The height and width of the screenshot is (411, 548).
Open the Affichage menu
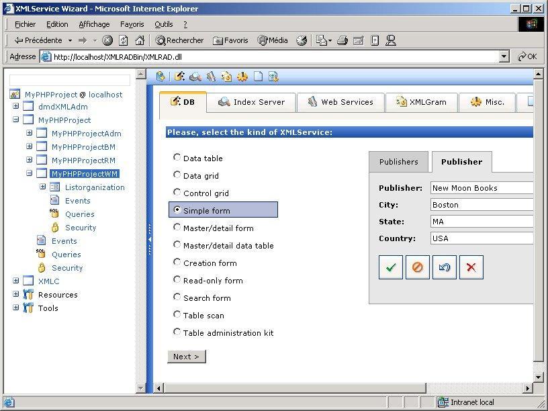point(94,24)
